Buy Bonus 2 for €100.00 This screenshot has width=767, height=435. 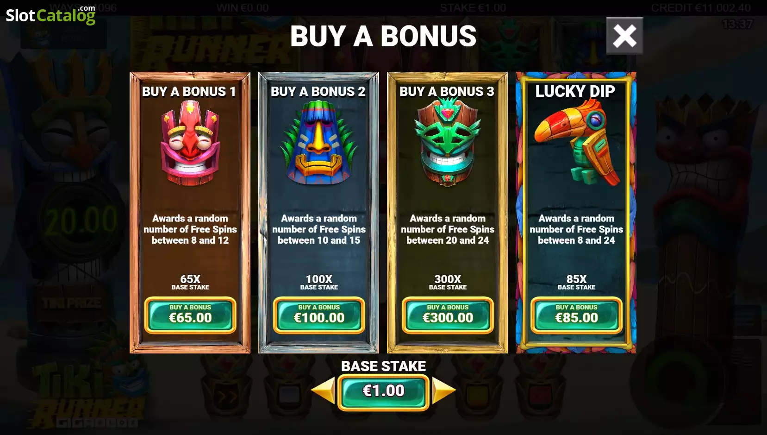click(319, 315)
